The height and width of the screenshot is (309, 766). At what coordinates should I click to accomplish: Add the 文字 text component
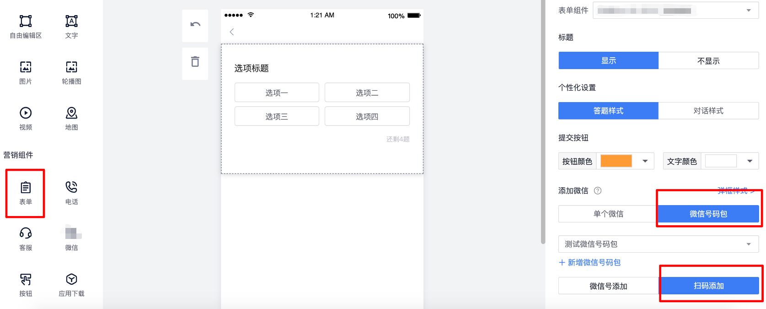(71, 27)
